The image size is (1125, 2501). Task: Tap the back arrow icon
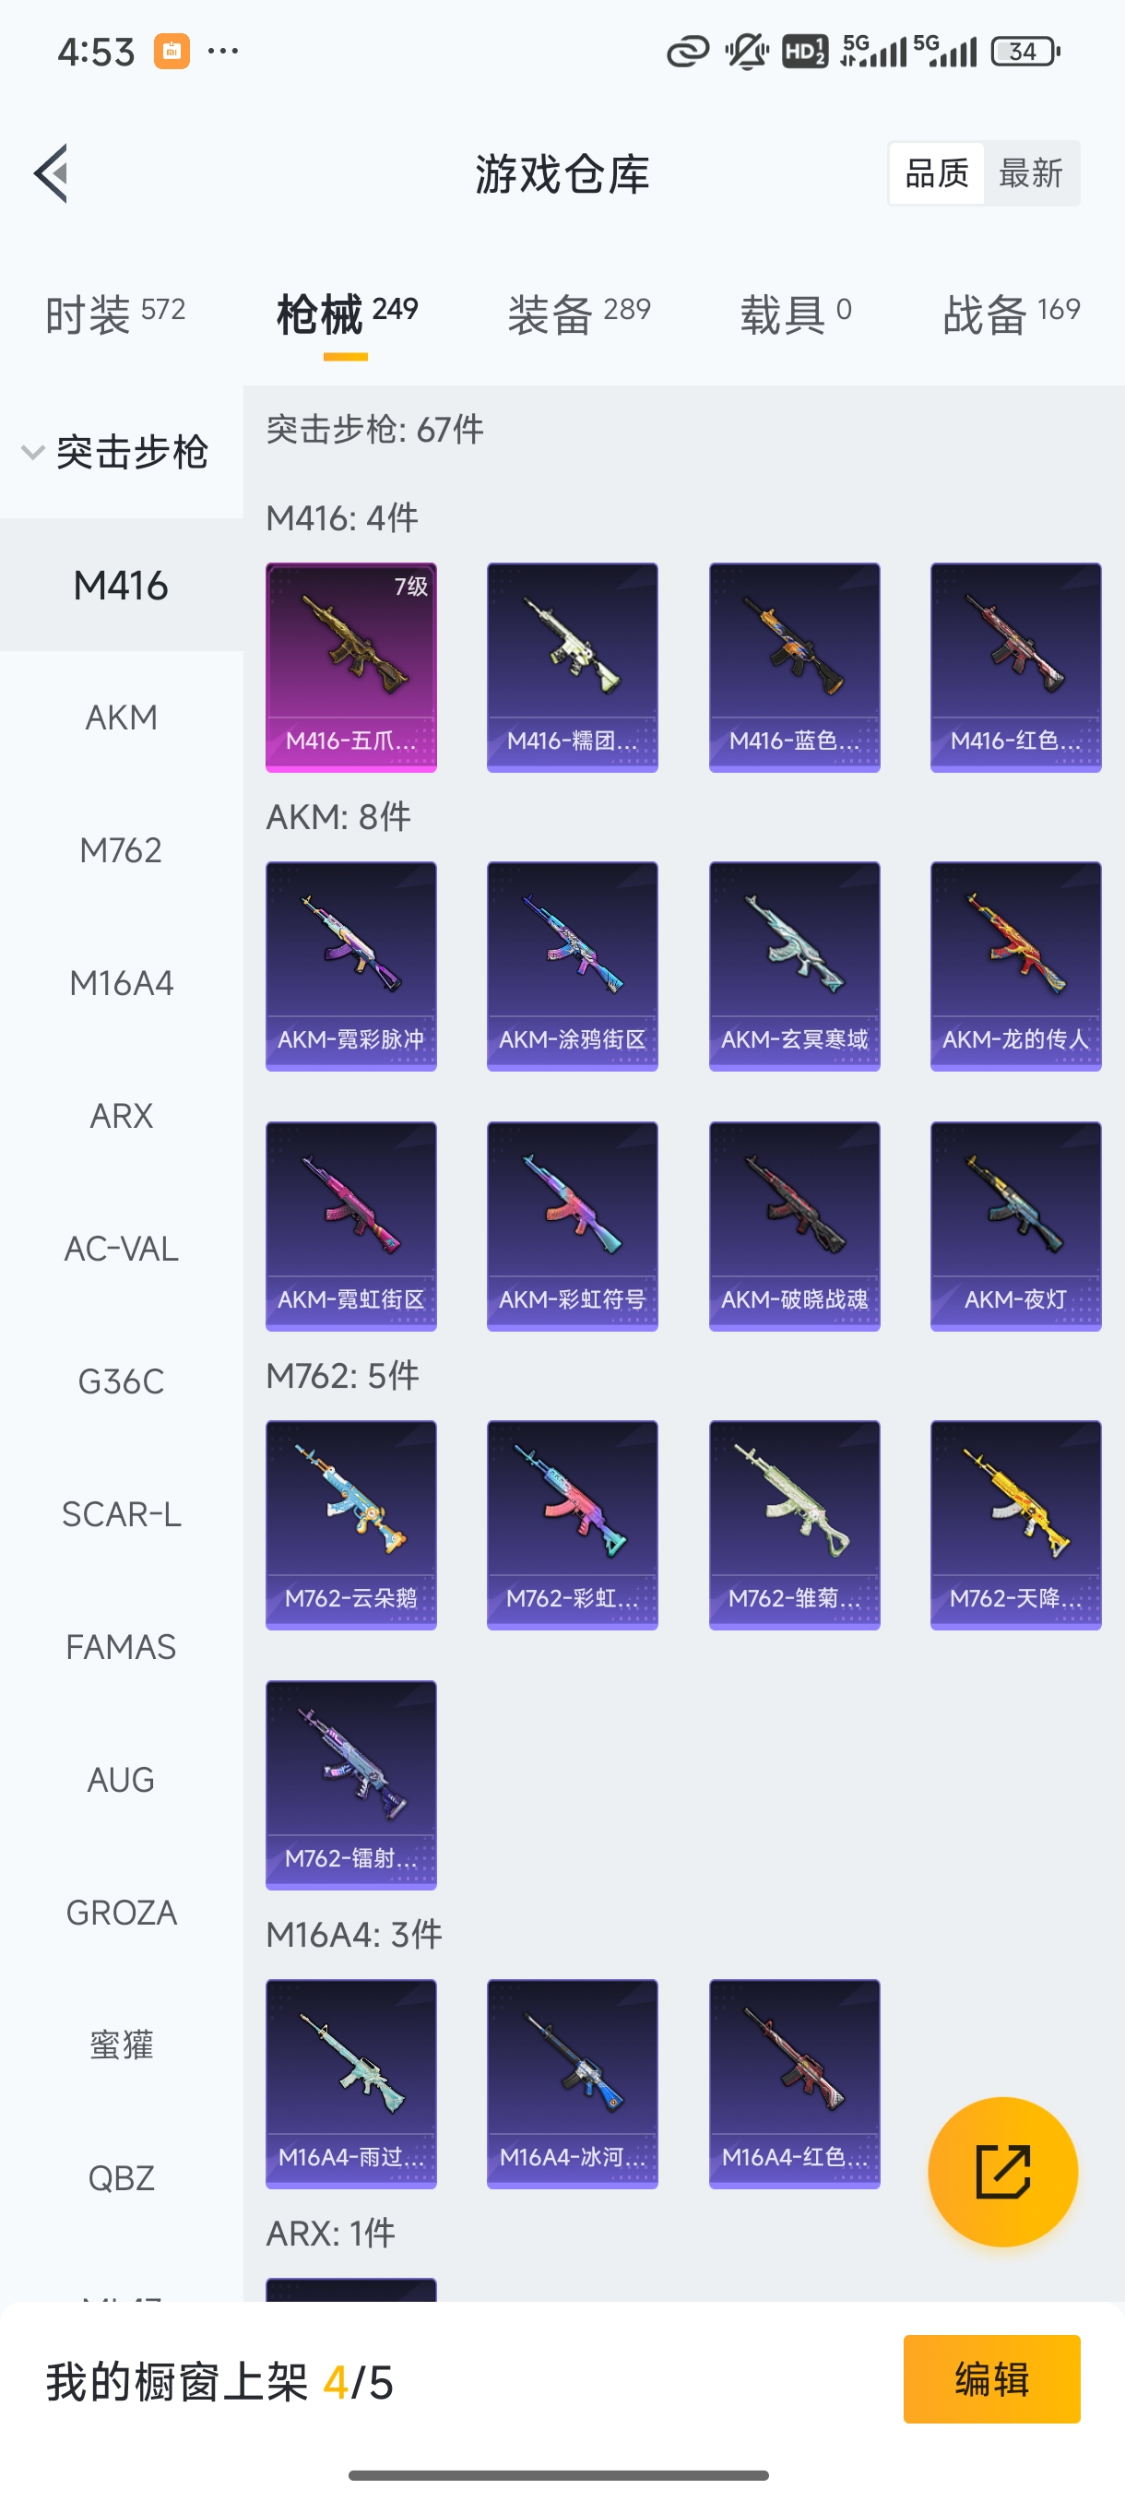51,173
